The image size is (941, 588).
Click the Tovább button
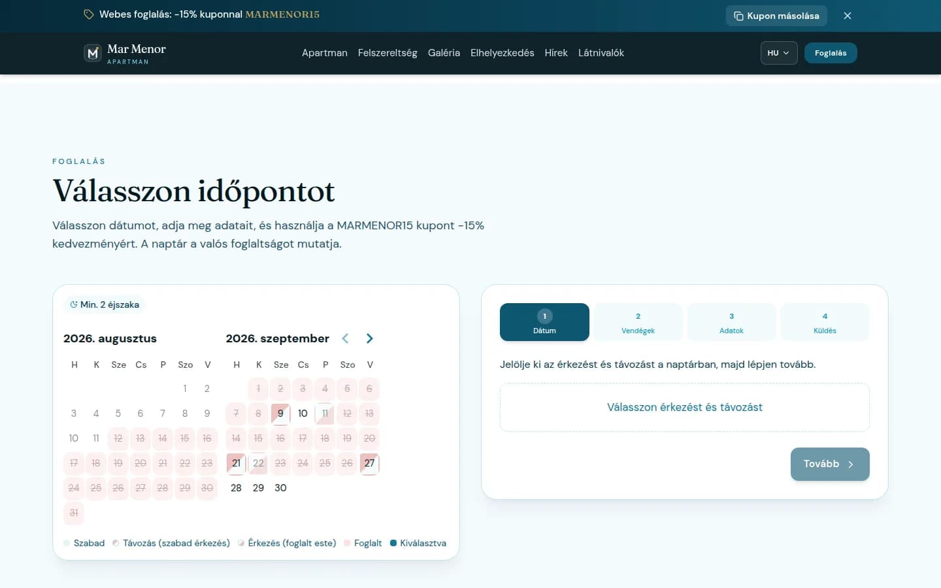coord(830,464)
